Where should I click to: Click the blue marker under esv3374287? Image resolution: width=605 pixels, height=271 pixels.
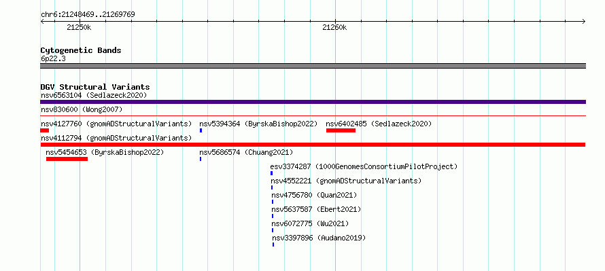coord(272,173)
